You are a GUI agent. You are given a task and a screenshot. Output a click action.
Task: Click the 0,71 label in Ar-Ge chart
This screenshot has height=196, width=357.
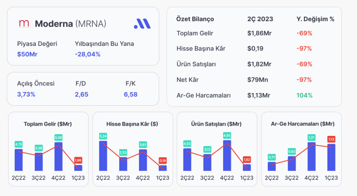272,157
